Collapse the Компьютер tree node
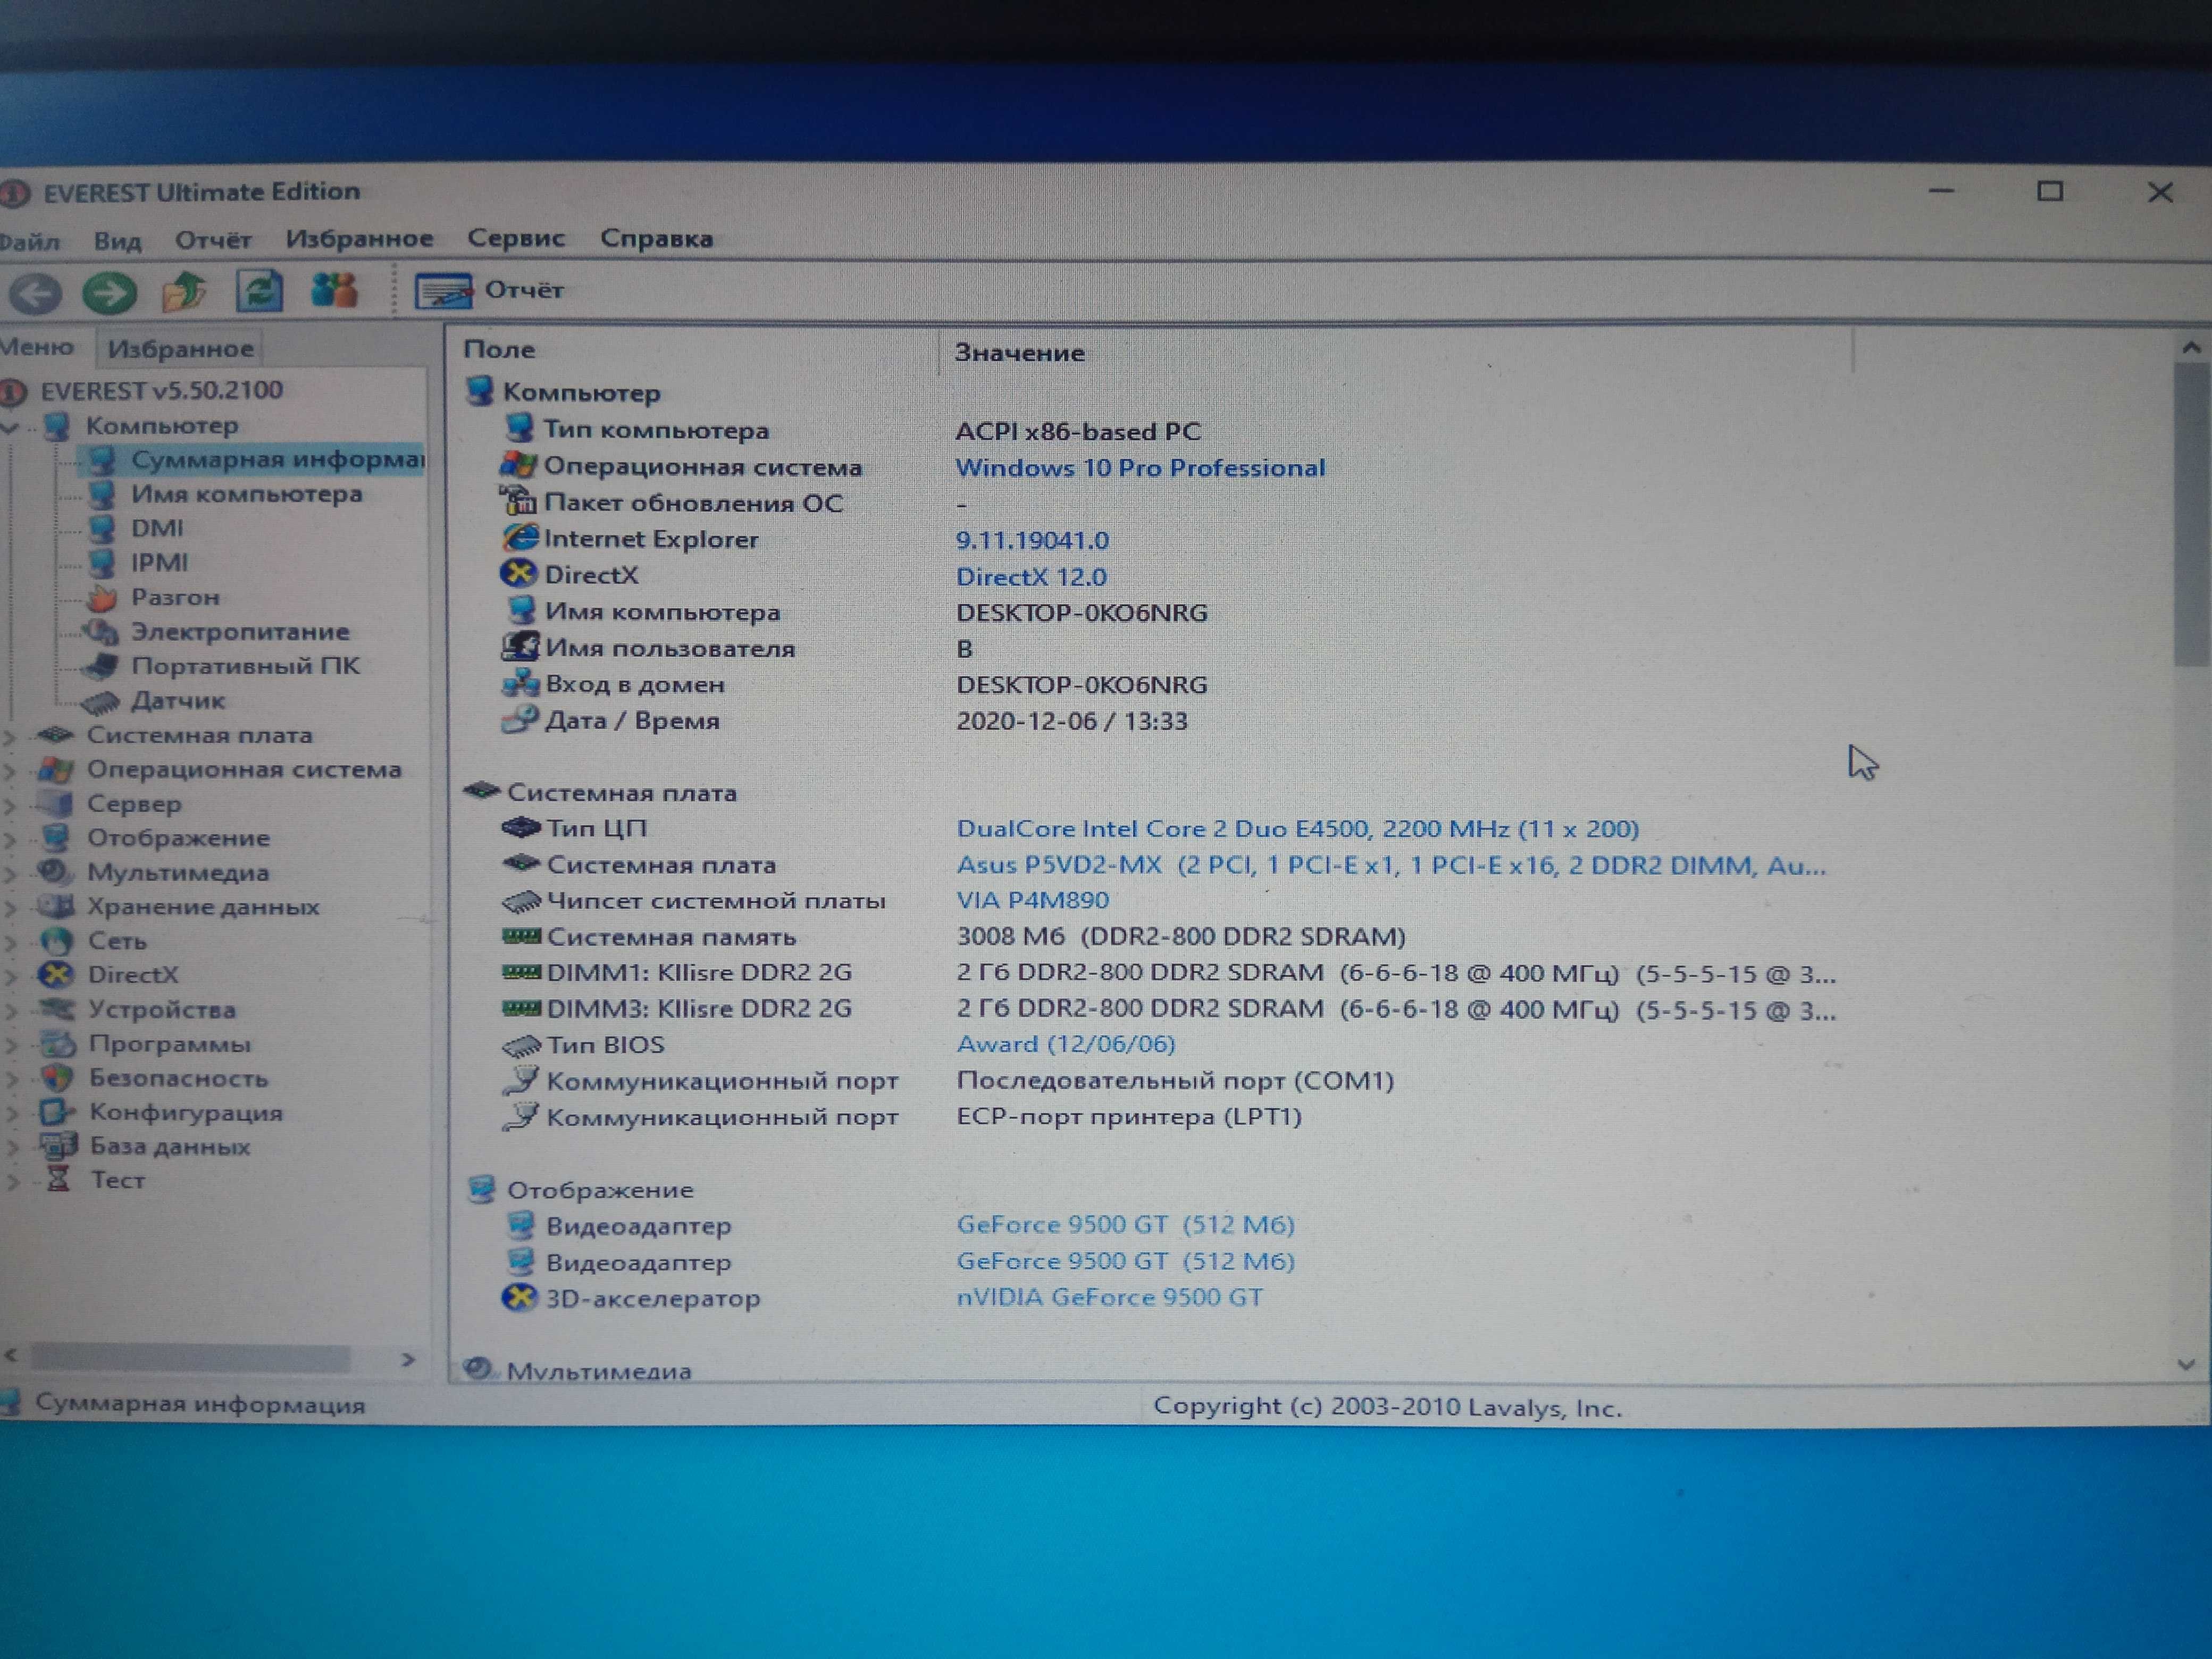Viewport: 2212px width, 1659px height. [x=11, y=428]
